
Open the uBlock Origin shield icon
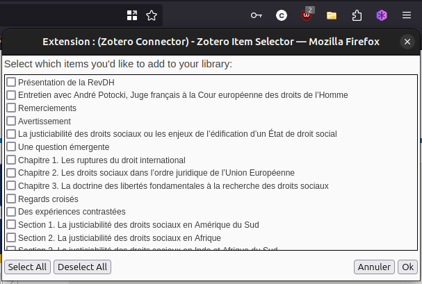[x=307, y=15]
